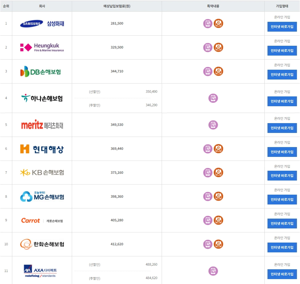The width and height of the screenshot is (300, 284).
Task: Click the premium value 281,500
Action: click(117, 23)
